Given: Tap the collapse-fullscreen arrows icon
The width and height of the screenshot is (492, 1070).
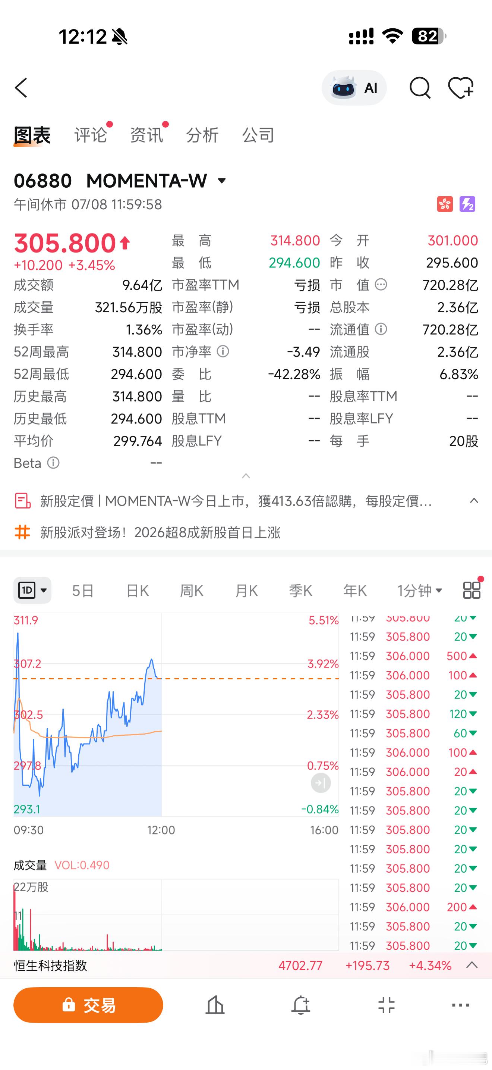Looking at the screenshot, I should (x=386, y=1005).
